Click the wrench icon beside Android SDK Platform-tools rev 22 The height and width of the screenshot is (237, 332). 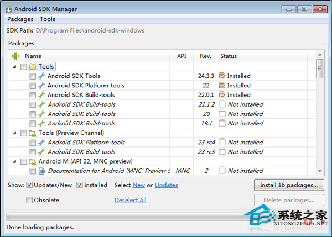[41, 86]
